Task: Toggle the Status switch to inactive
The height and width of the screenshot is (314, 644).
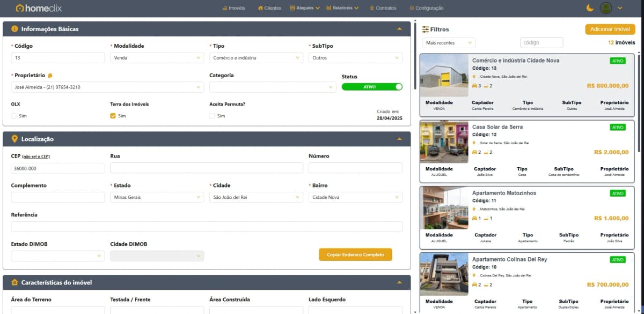Action: pos(371,86)
